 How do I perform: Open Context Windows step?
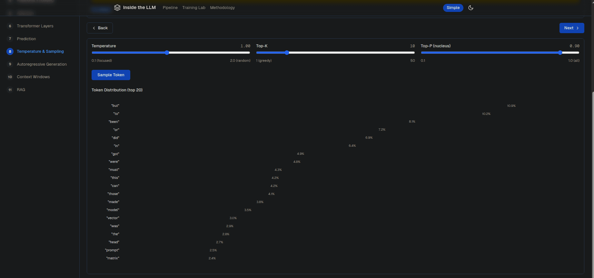[34, 77]
